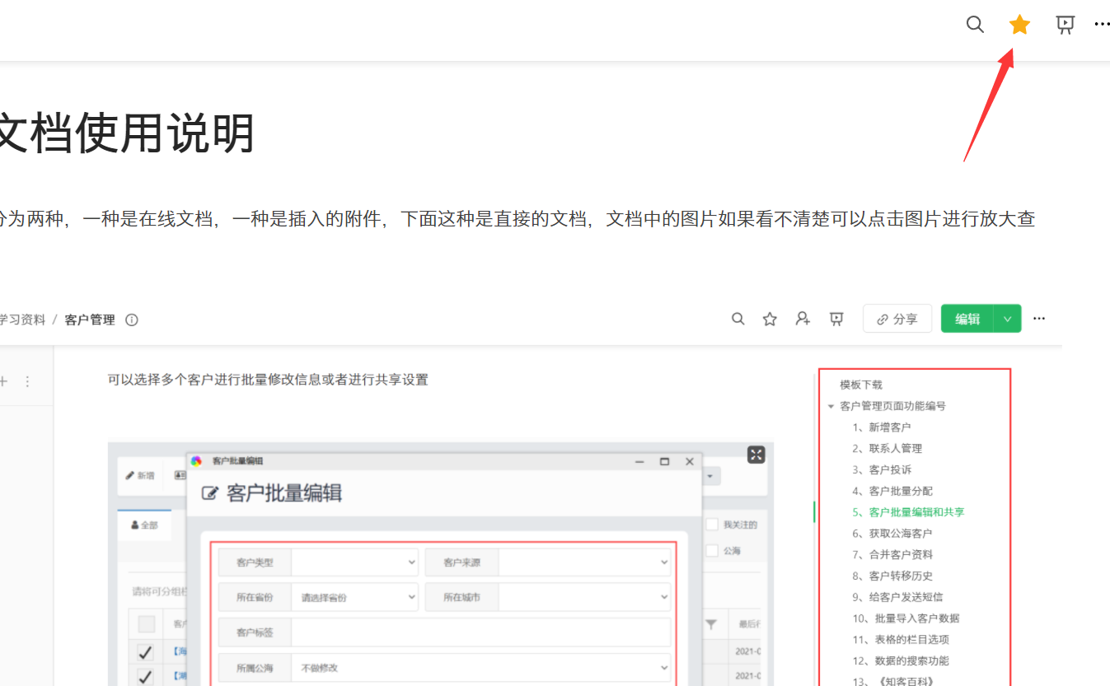
Task: Open the 所在城市 dropdown
Action: [x=584, y=597]
